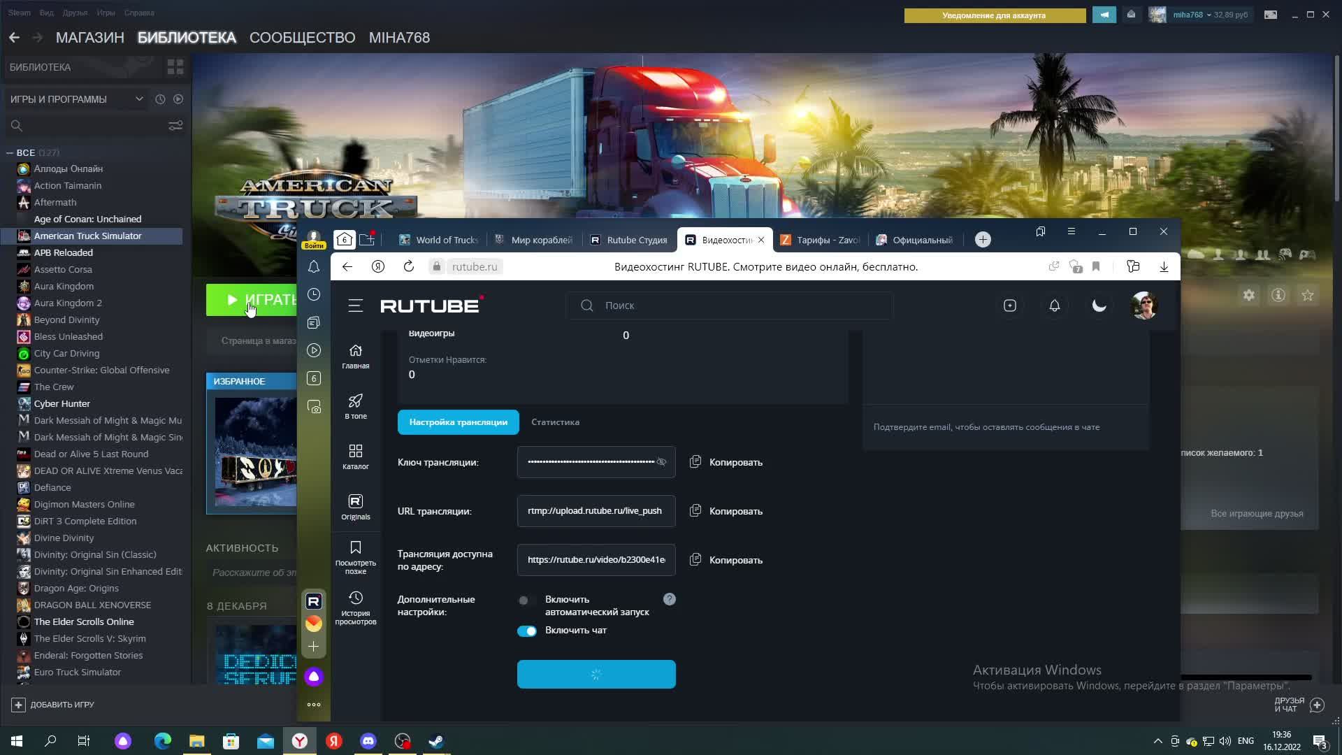Image resolution: width=1342 pixels, height=755 pixels.
Task: Go to Каталог in RUTUBE sidebar
Action: coord(355,456)
